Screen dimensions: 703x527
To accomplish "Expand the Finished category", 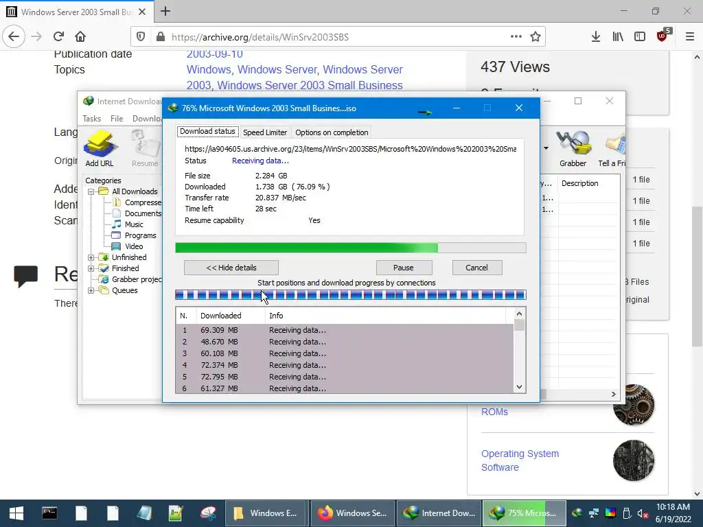I will (91, 268).
